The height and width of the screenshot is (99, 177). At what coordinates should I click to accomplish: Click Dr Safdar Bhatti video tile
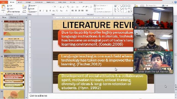click(x=153, y=62)
